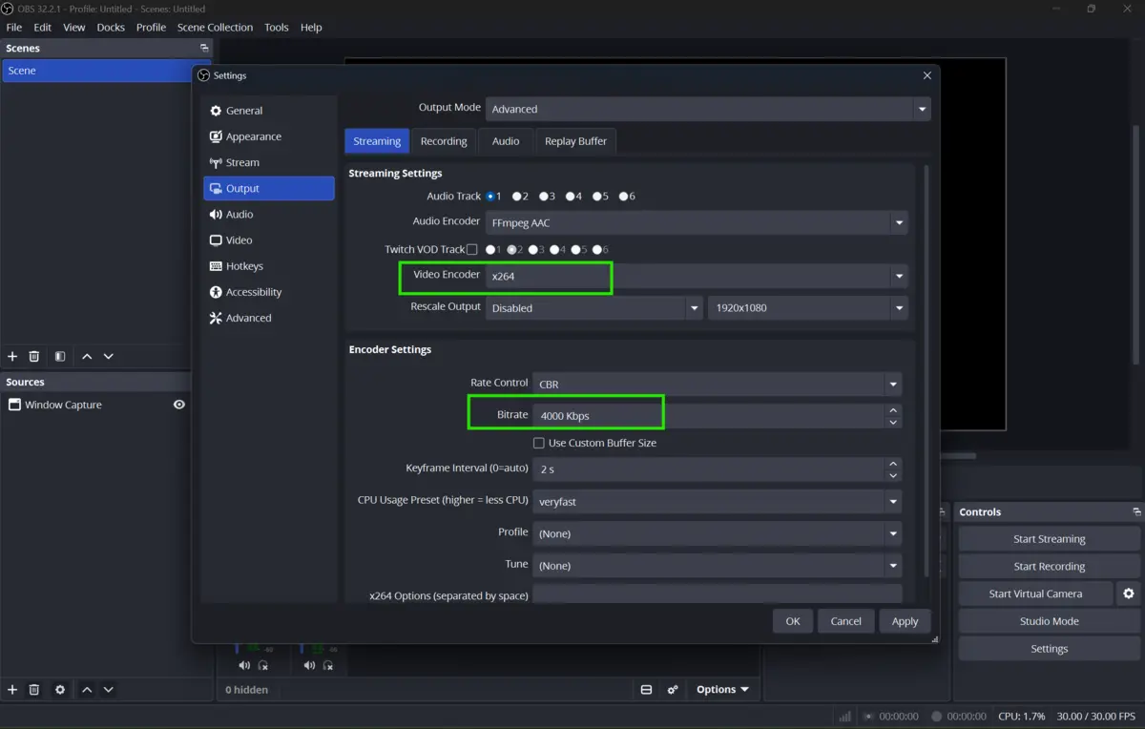1145x729 pixels.
Task: Switch to the Audio tab in Output settings
Action: (506, 141)
